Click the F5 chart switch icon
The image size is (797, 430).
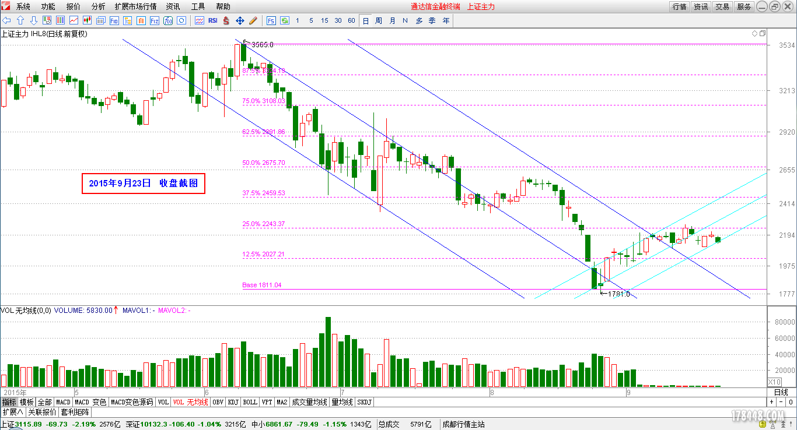pyautogui.click(x=271, y=20)
